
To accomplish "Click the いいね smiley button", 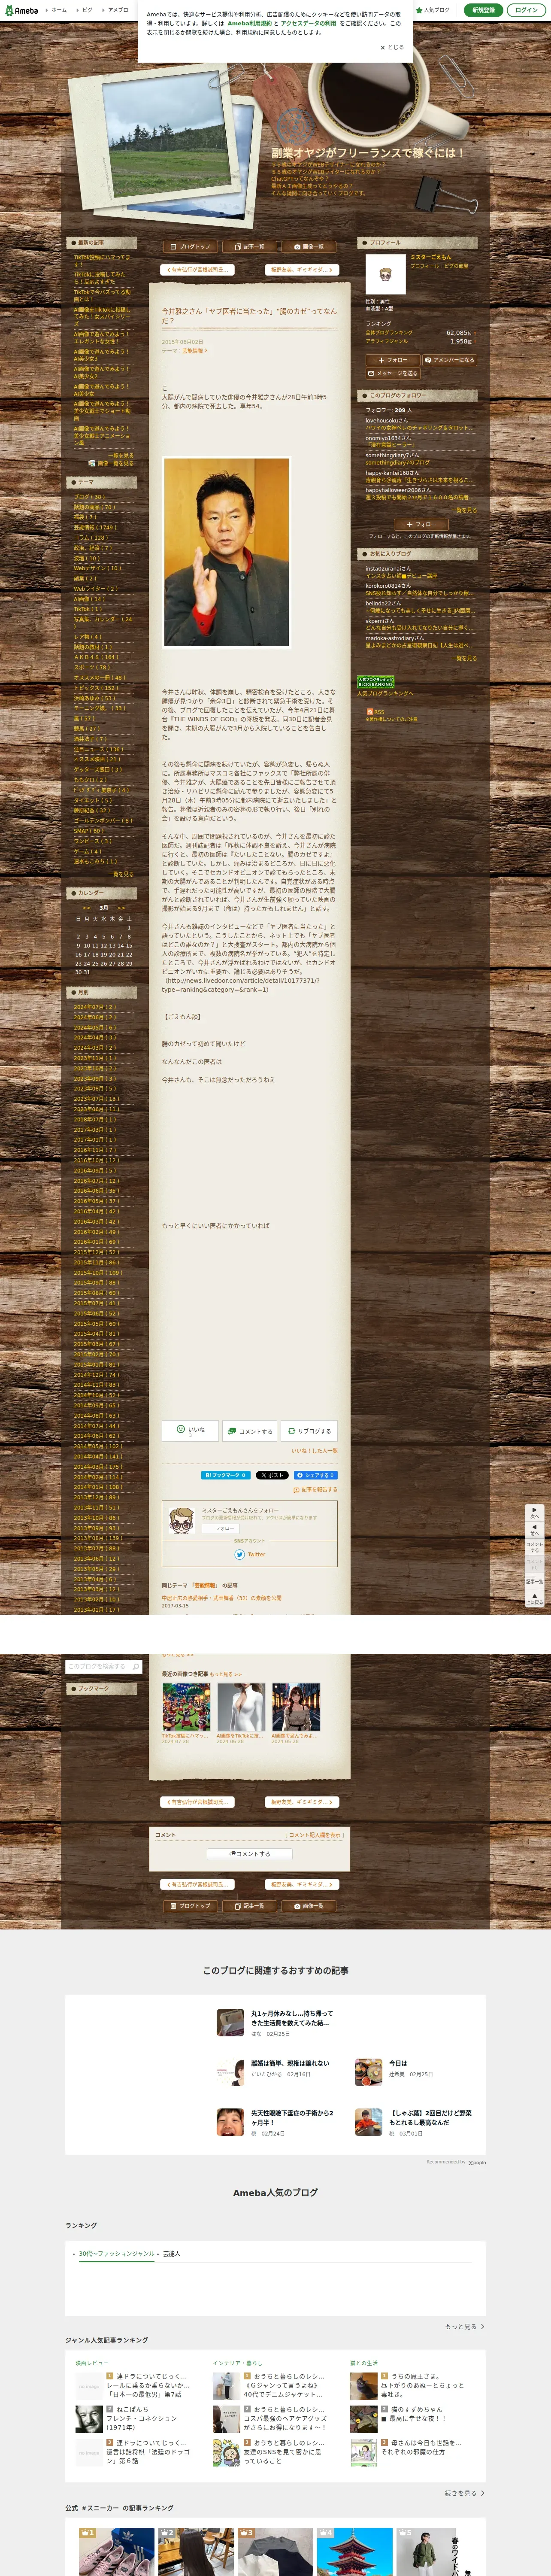I will (x=190, y=1430).
